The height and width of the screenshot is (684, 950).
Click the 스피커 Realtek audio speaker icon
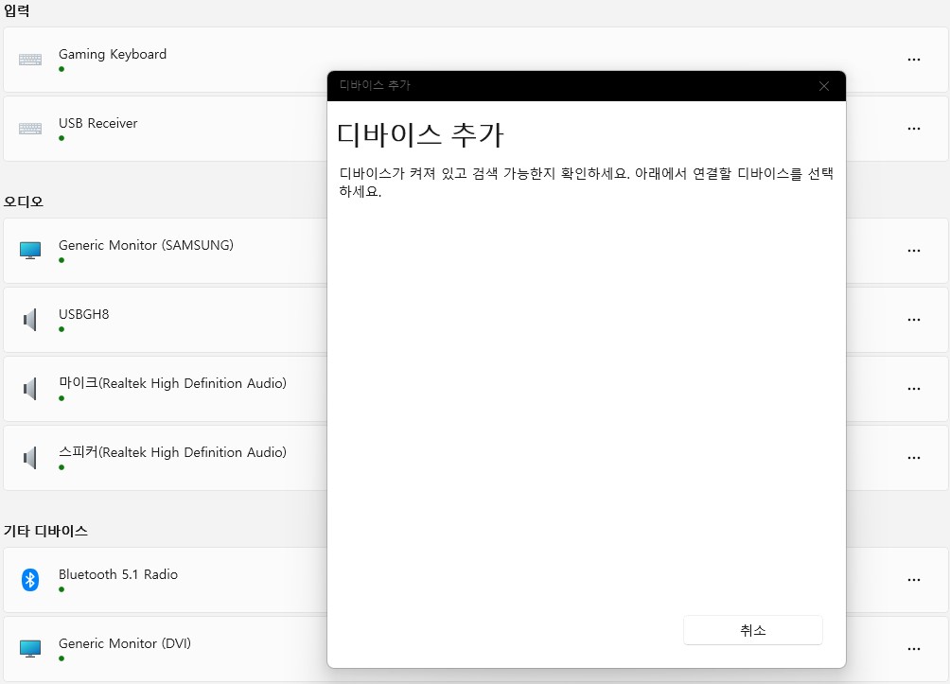point(29,457)
